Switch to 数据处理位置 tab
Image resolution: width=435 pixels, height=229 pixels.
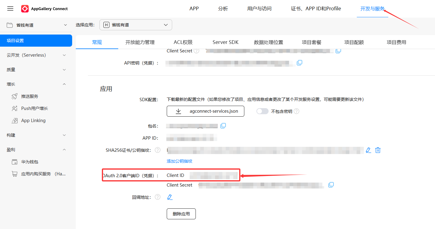coord(269,42)
